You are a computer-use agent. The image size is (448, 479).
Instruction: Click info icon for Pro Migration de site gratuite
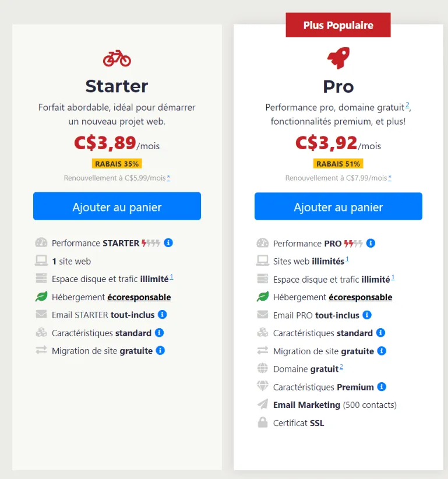point(382,351)
